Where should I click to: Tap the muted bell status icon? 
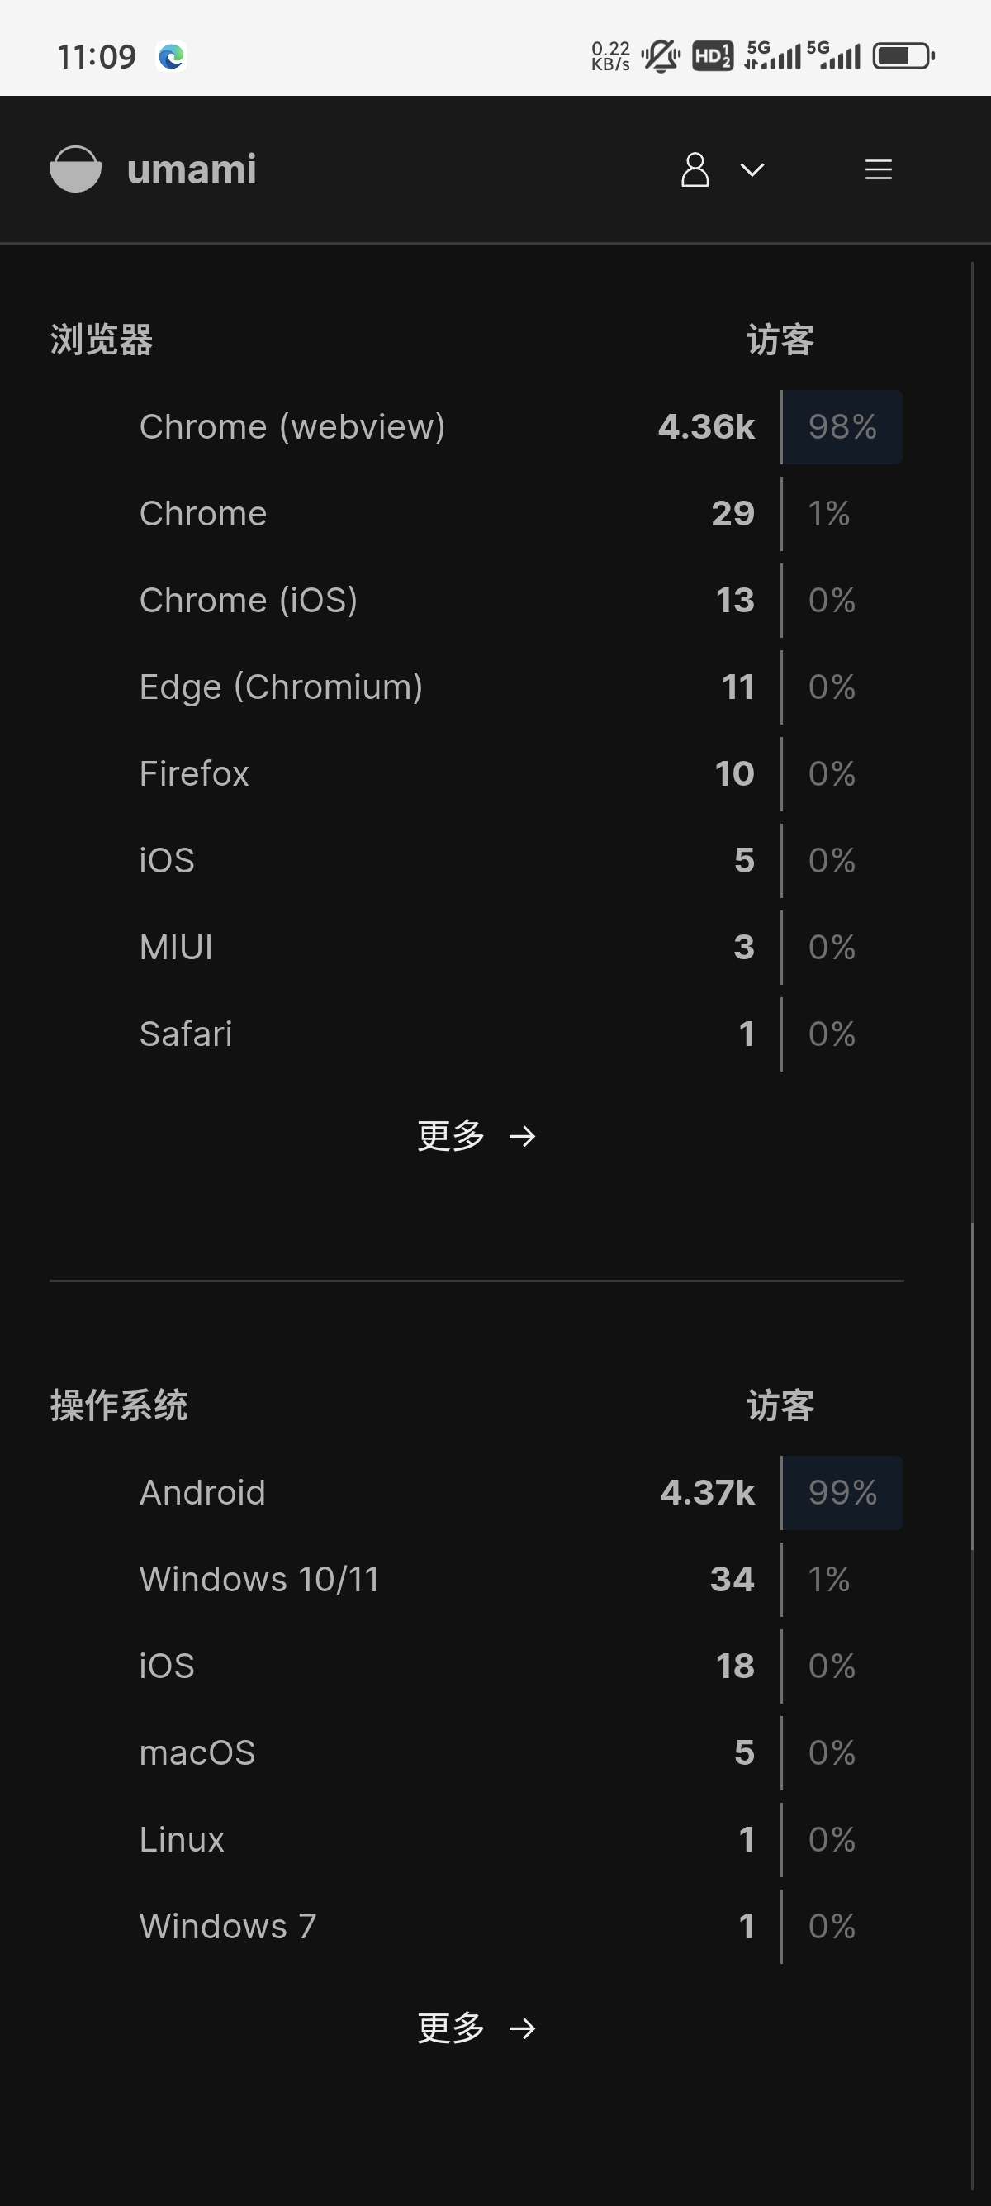tap(660, 56)
